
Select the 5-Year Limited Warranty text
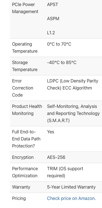pos(71,187)
